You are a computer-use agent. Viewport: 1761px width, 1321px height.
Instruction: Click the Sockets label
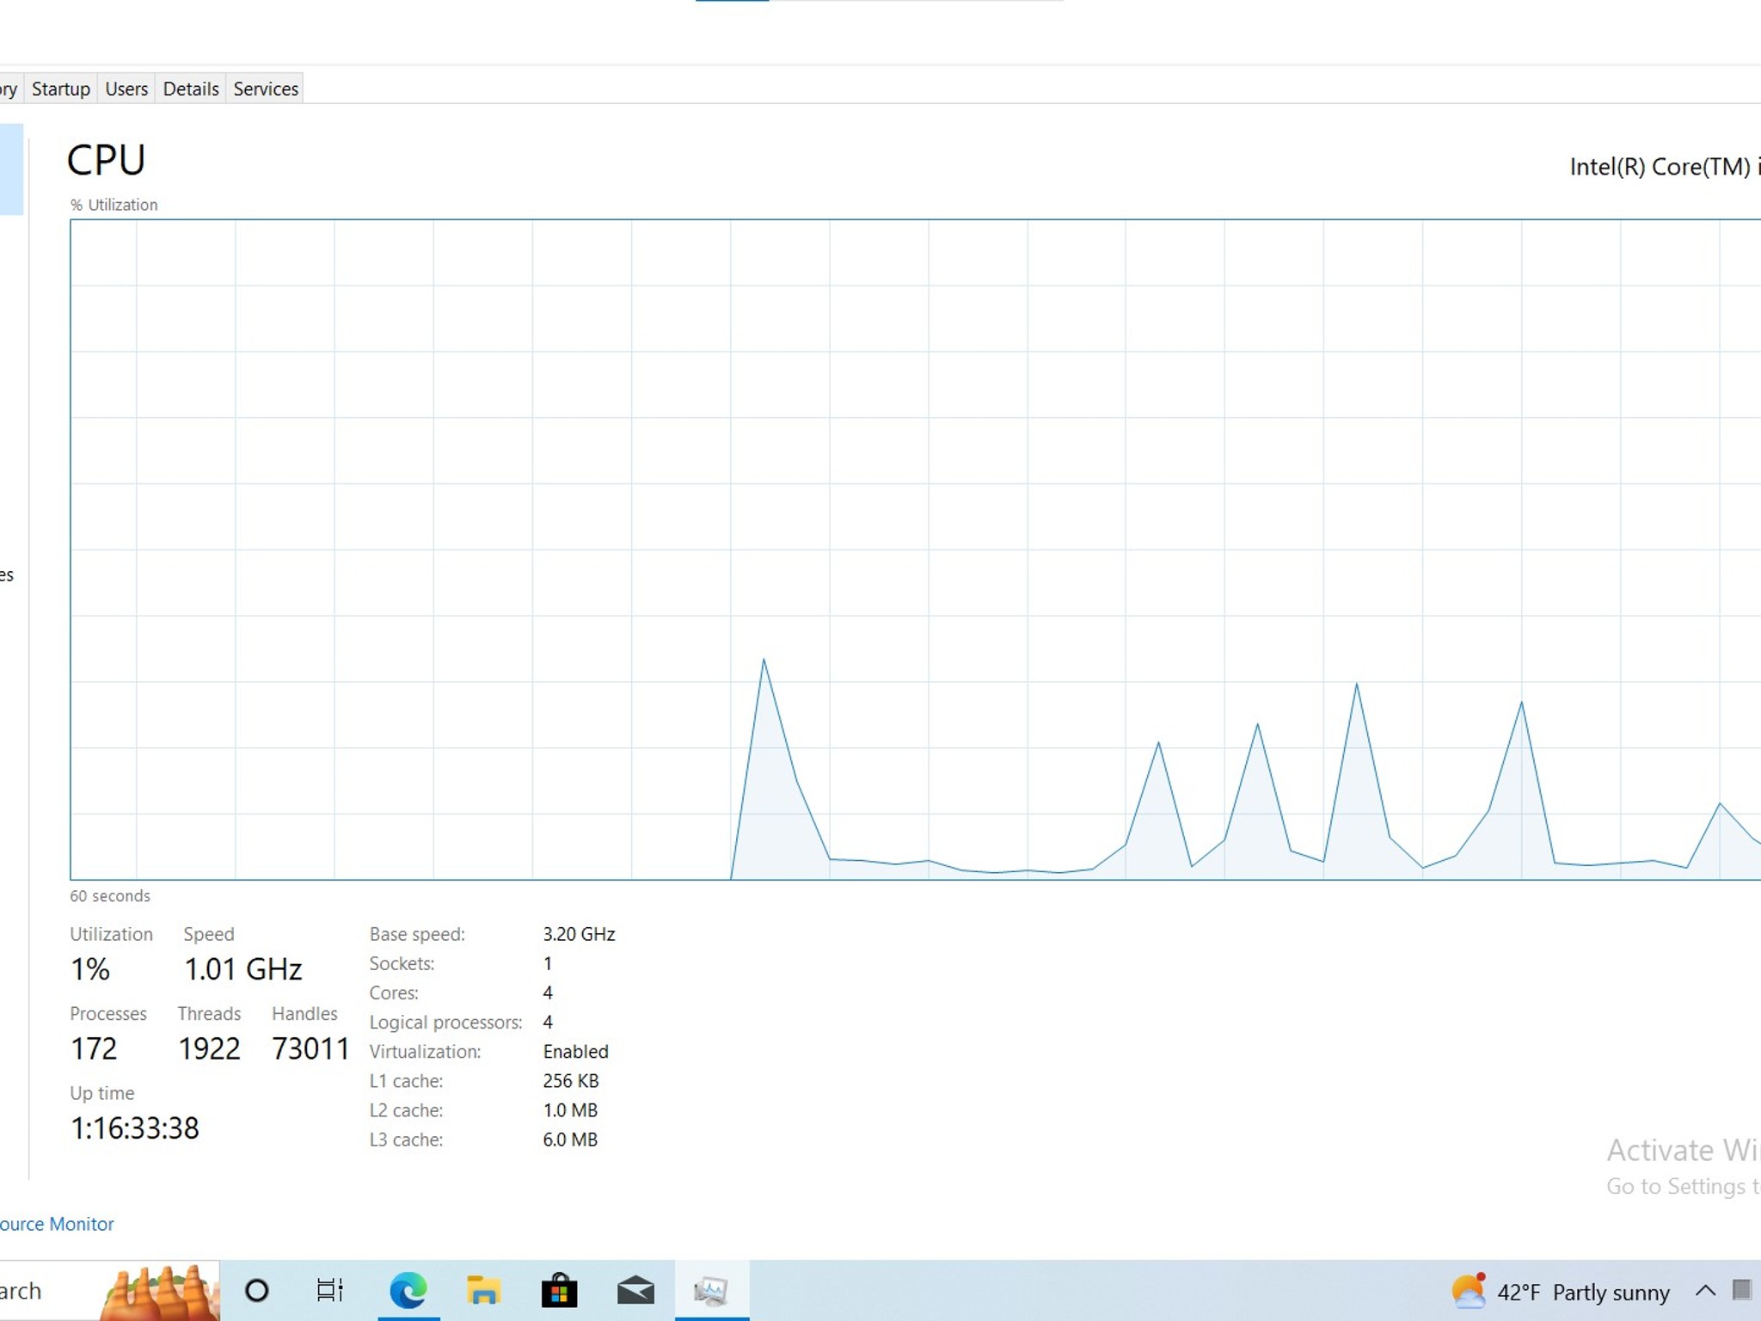coord(402,964)
